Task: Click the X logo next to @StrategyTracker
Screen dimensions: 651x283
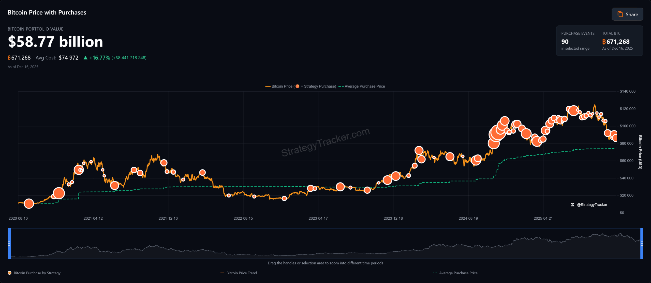Action: [572, 205]
